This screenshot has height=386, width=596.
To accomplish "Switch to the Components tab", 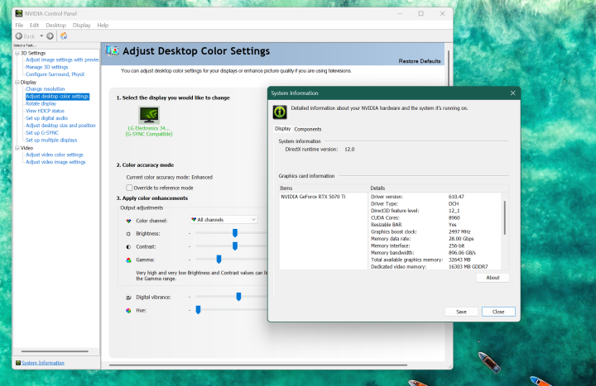I will point(308,129).
